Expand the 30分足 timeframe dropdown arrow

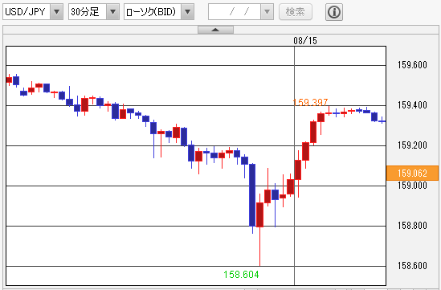tap(112, 12)
